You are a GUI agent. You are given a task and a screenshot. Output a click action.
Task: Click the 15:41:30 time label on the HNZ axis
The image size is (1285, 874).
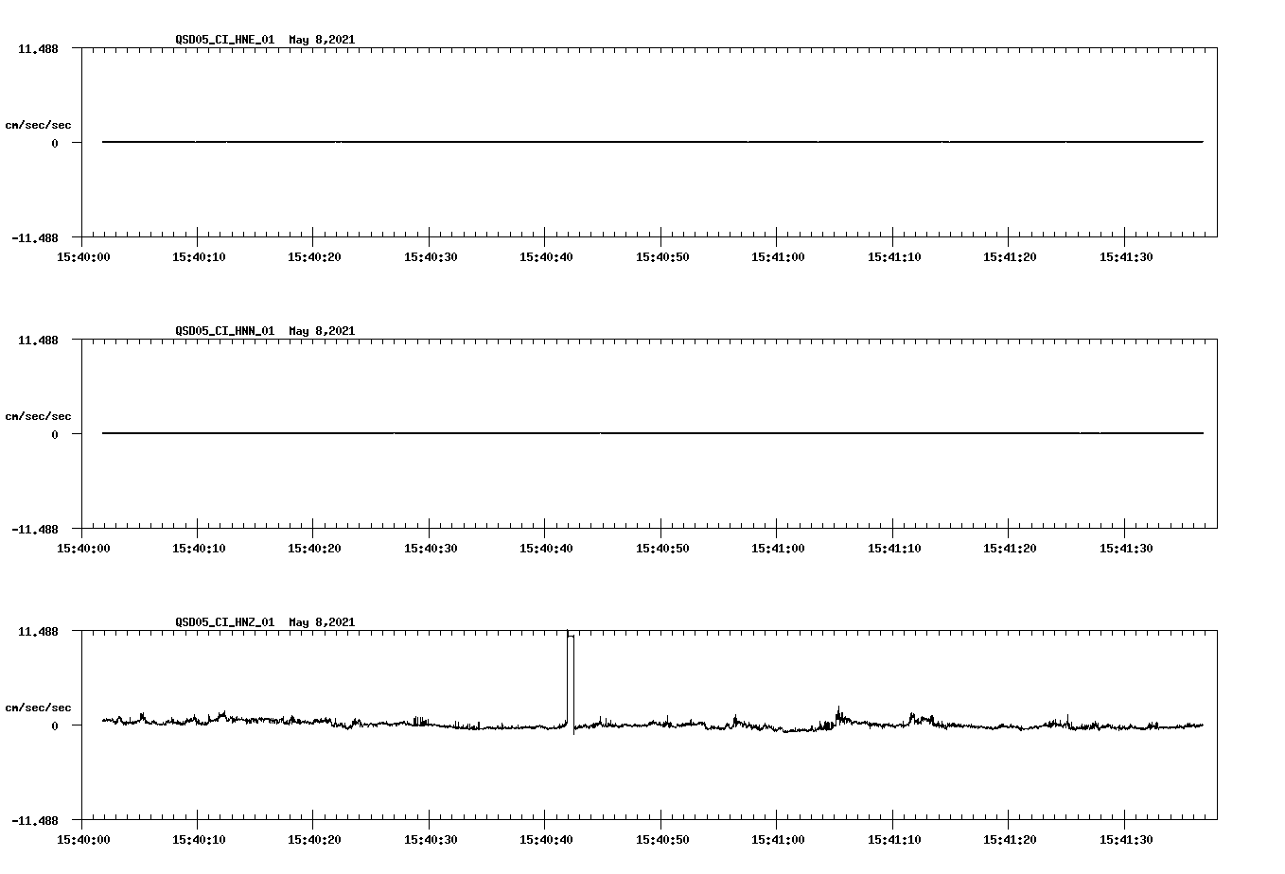[x=1126, y=837]
